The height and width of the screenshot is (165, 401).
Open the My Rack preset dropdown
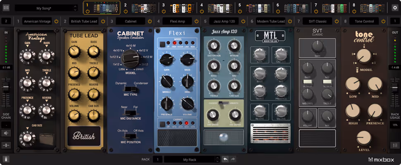(x=192, y=159)
